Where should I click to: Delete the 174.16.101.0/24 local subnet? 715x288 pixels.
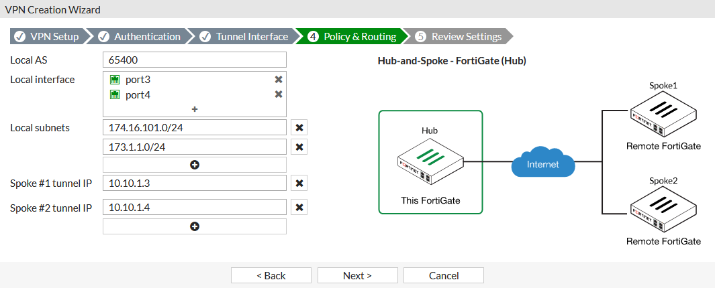point(299,127)
